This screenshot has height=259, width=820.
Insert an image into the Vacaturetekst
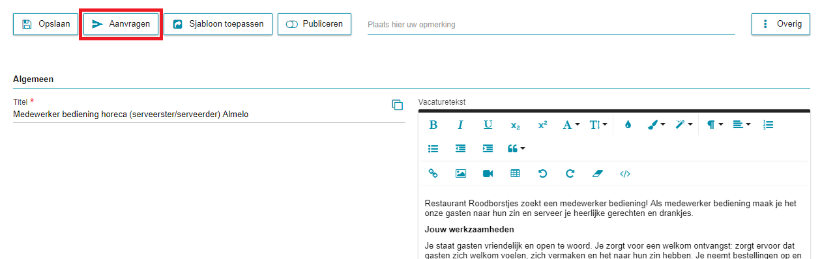460,173
